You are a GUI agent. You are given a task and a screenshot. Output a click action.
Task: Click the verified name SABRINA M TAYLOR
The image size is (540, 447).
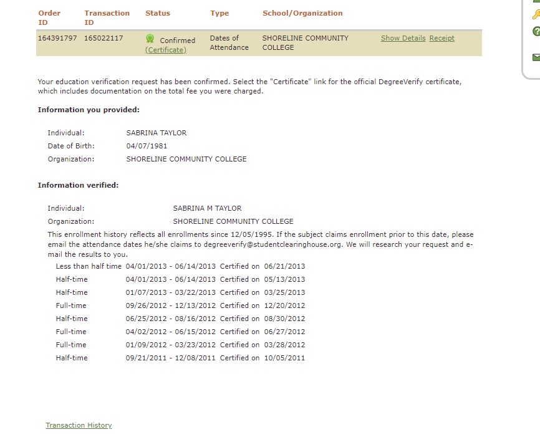click(207, 208)
